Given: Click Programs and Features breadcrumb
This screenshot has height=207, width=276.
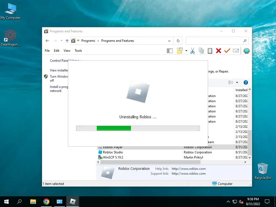Looking at the screenshot, I should pyautogui.click(x=118, y=41).
